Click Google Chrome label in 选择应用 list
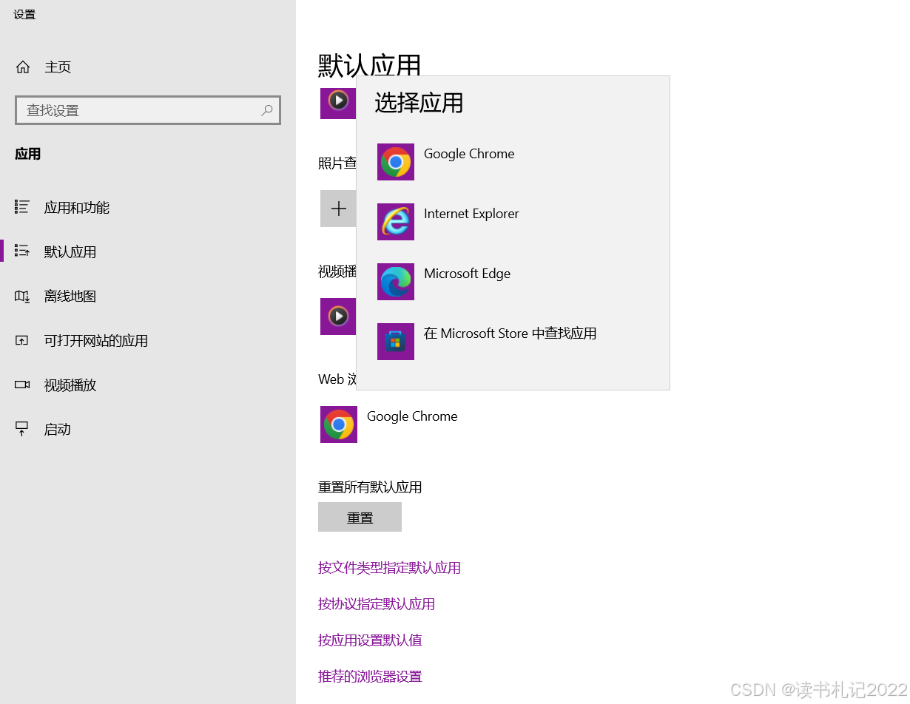910x704 pixels. tap(469, 154)
